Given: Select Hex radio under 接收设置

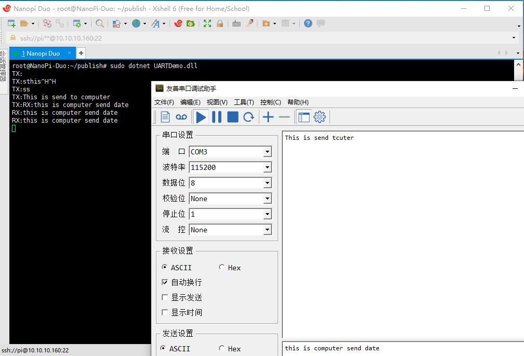Looking at the screenshot, I should pyautogui.click(x=222, y=267).
